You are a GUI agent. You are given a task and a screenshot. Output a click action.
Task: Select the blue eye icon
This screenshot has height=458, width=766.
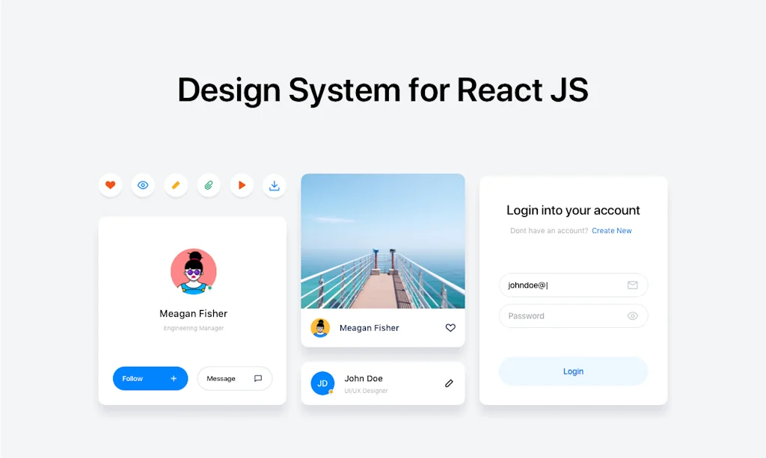pyautogui.click(x=143, y=185)
